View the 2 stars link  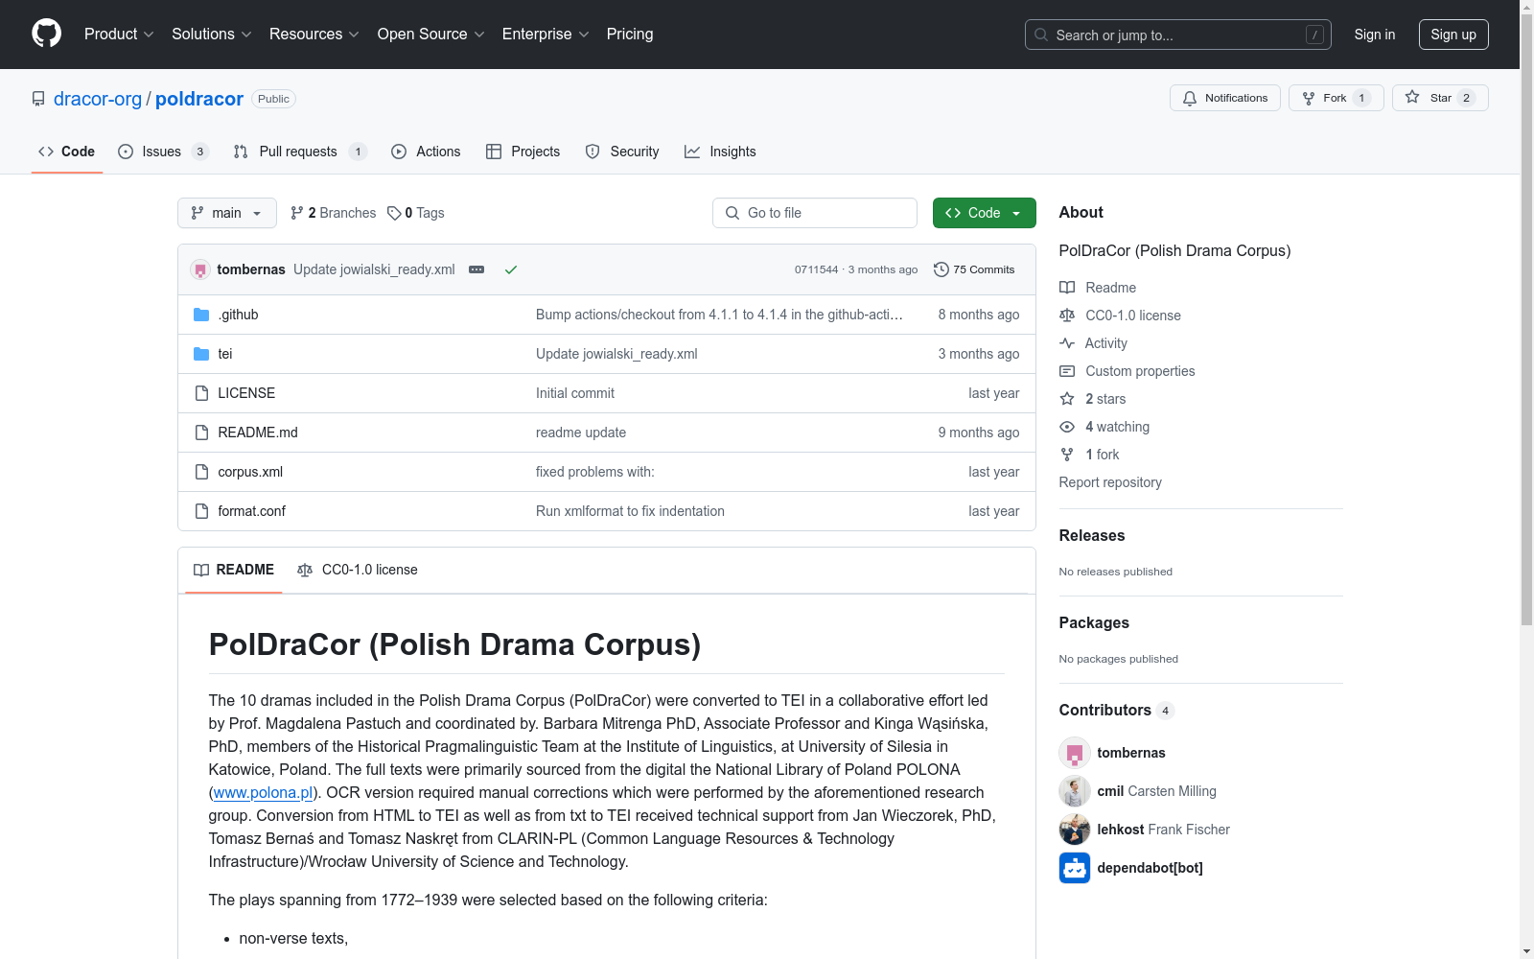pyautogui.click(x=1093, y=399)
